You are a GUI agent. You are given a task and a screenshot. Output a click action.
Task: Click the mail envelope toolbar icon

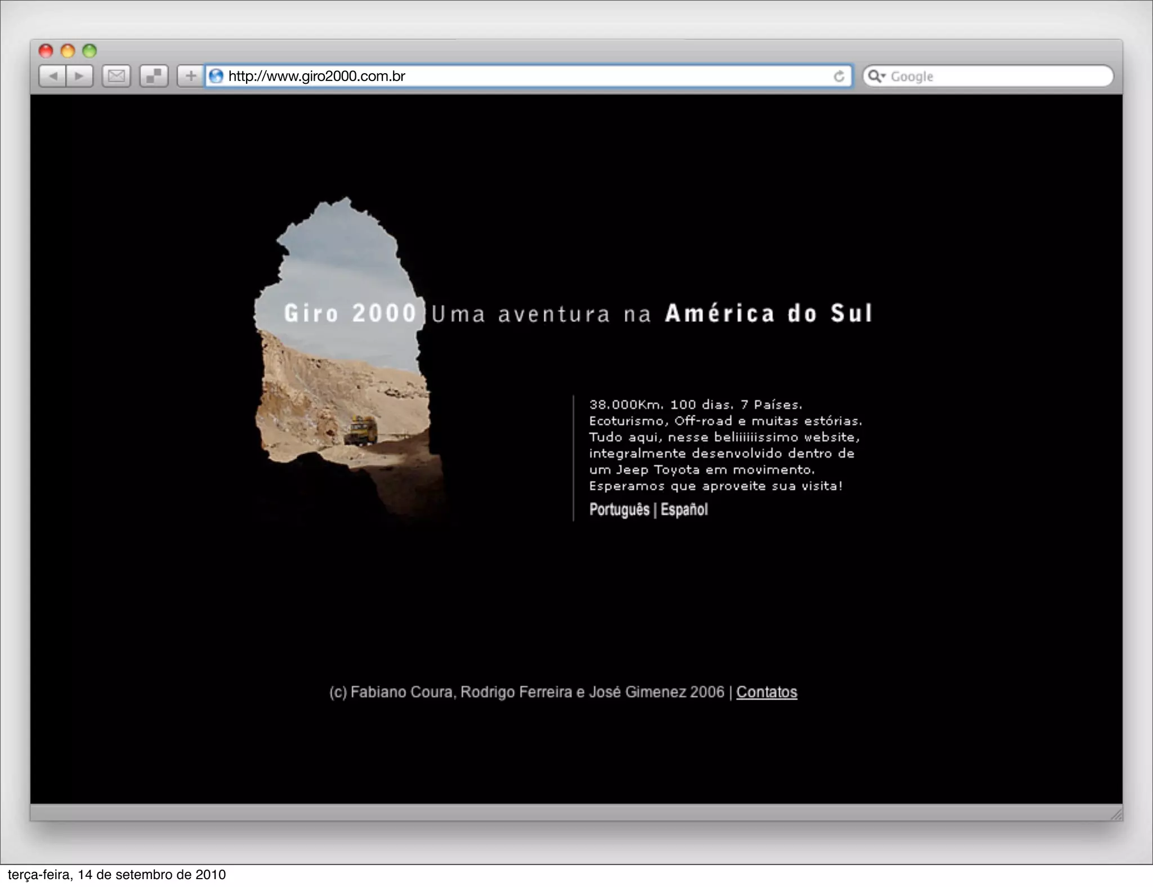(117, 76)
